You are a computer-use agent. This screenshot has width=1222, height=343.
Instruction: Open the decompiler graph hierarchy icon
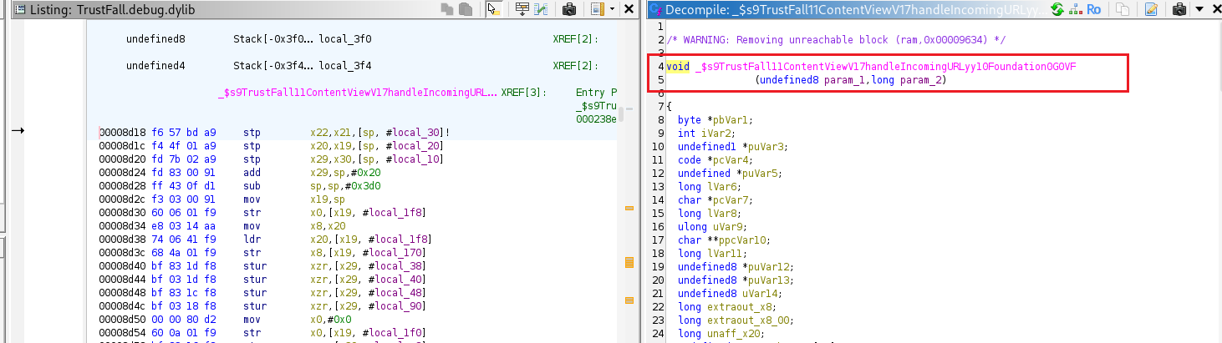click(1074, 9)
